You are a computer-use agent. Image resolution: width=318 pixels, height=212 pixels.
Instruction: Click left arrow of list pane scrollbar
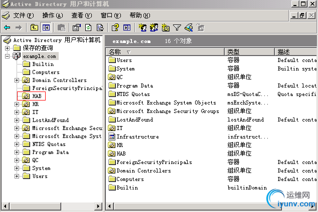109,206
